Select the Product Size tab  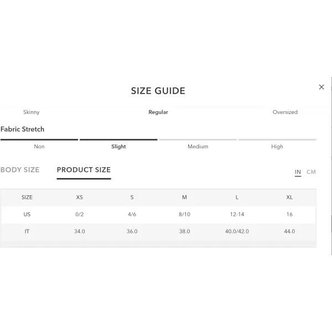coord(84,170)
